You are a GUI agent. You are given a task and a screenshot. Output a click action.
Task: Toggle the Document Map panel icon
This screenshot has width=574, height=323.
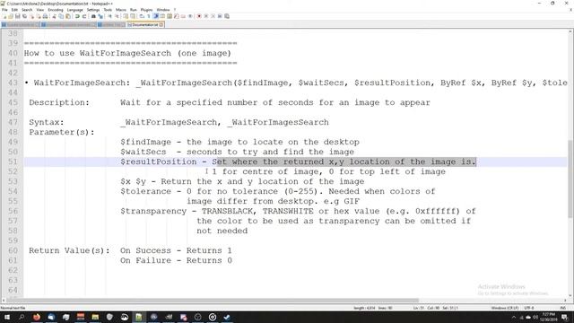pyautogui.click(x=170, y=16)
